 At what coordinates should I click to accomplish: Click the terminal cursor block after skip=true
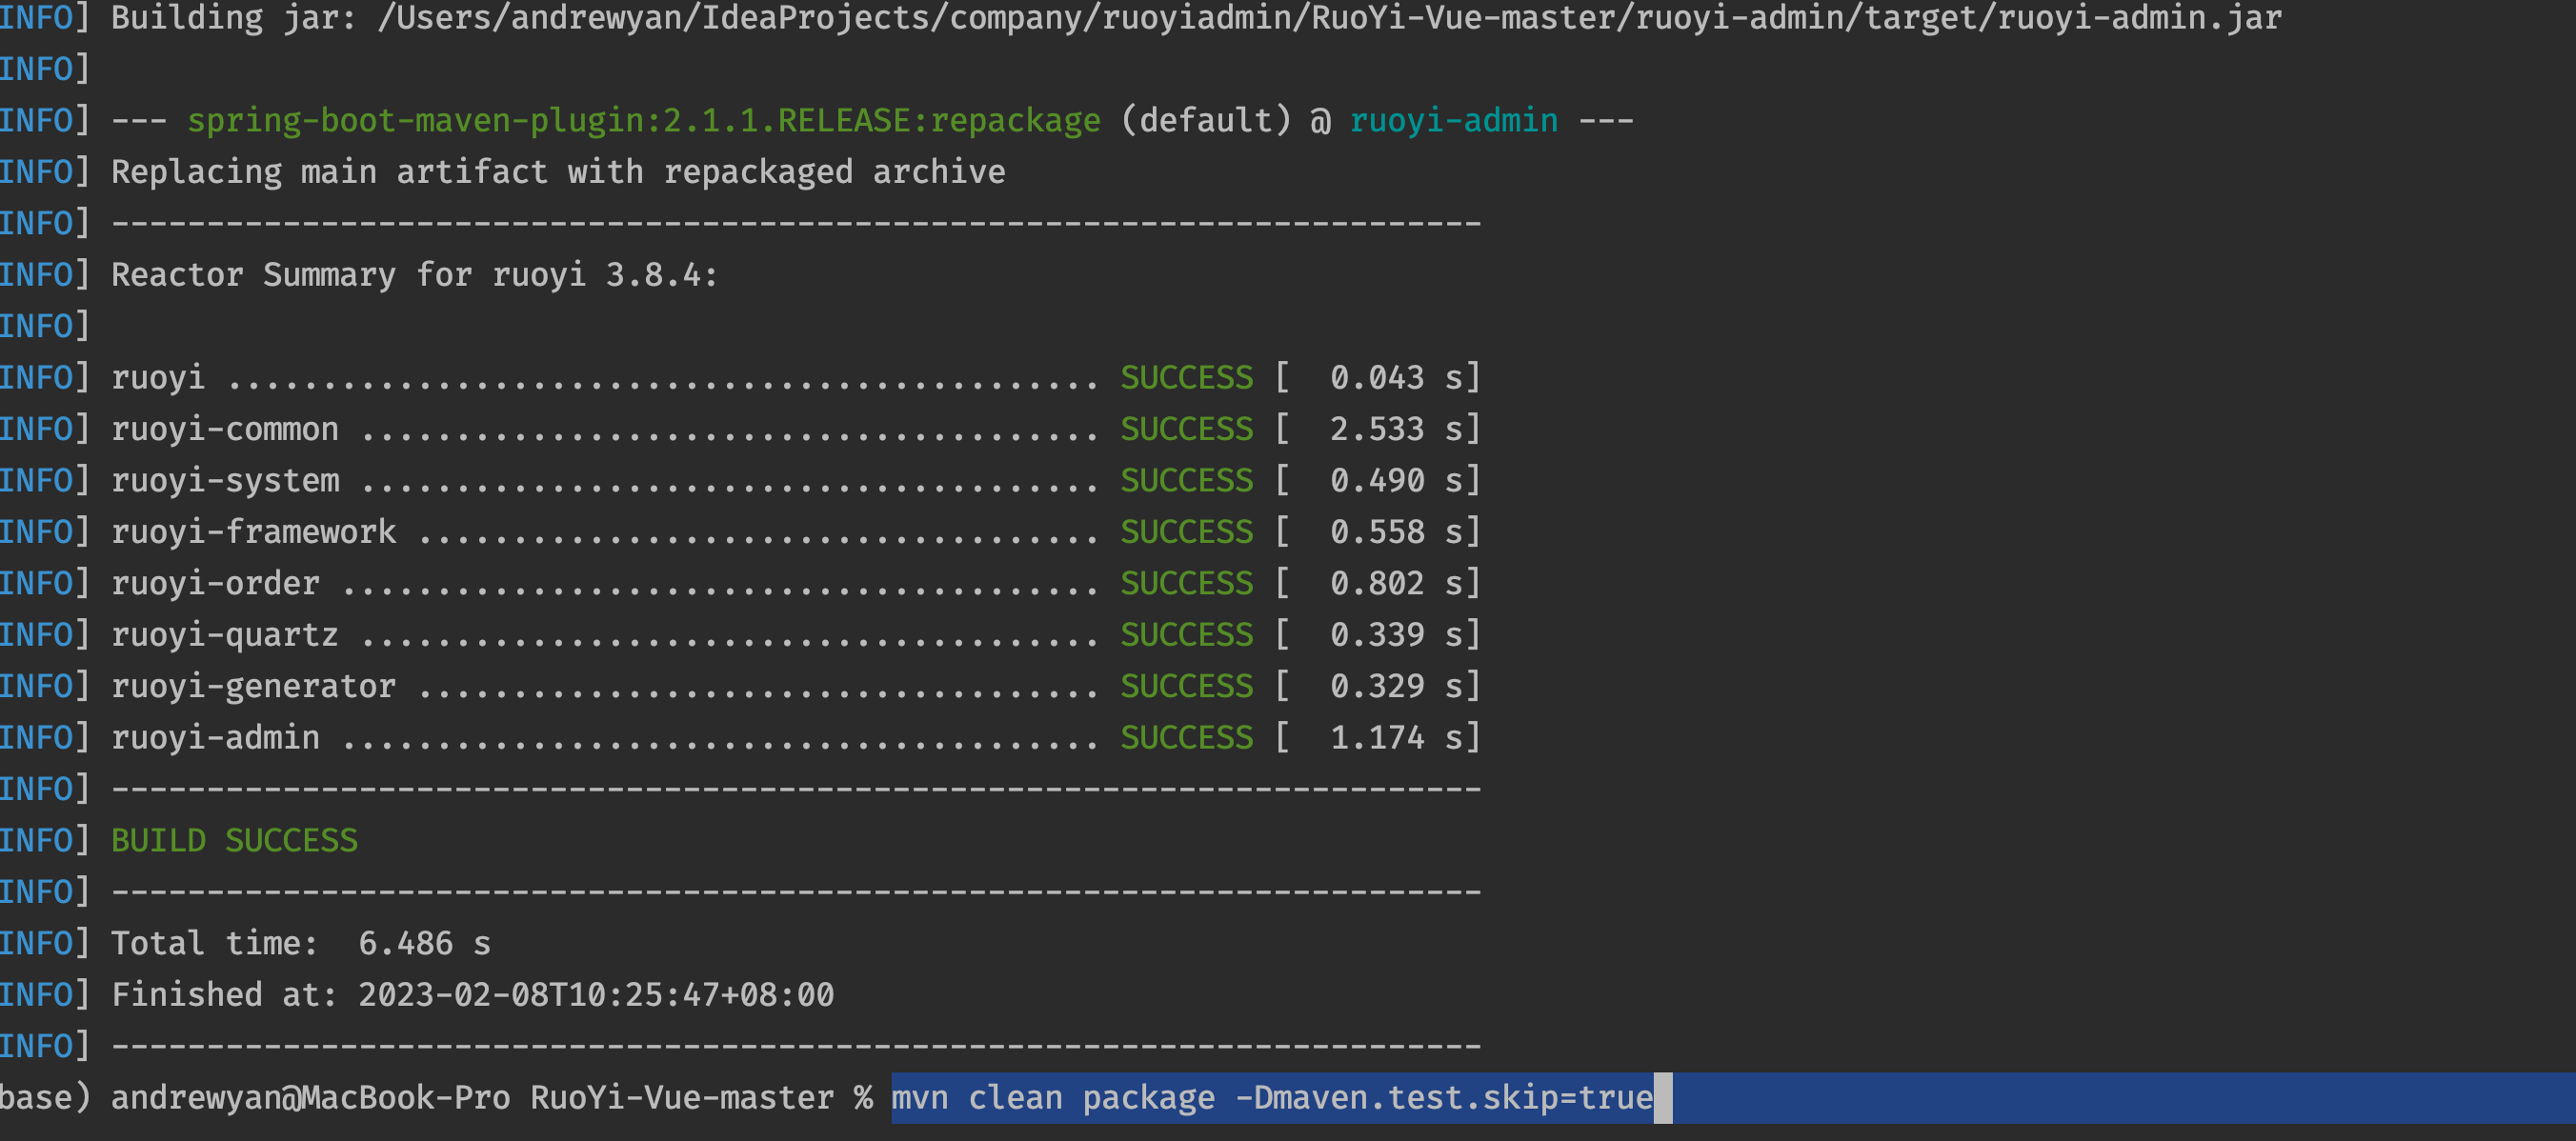(1662, 1098)
